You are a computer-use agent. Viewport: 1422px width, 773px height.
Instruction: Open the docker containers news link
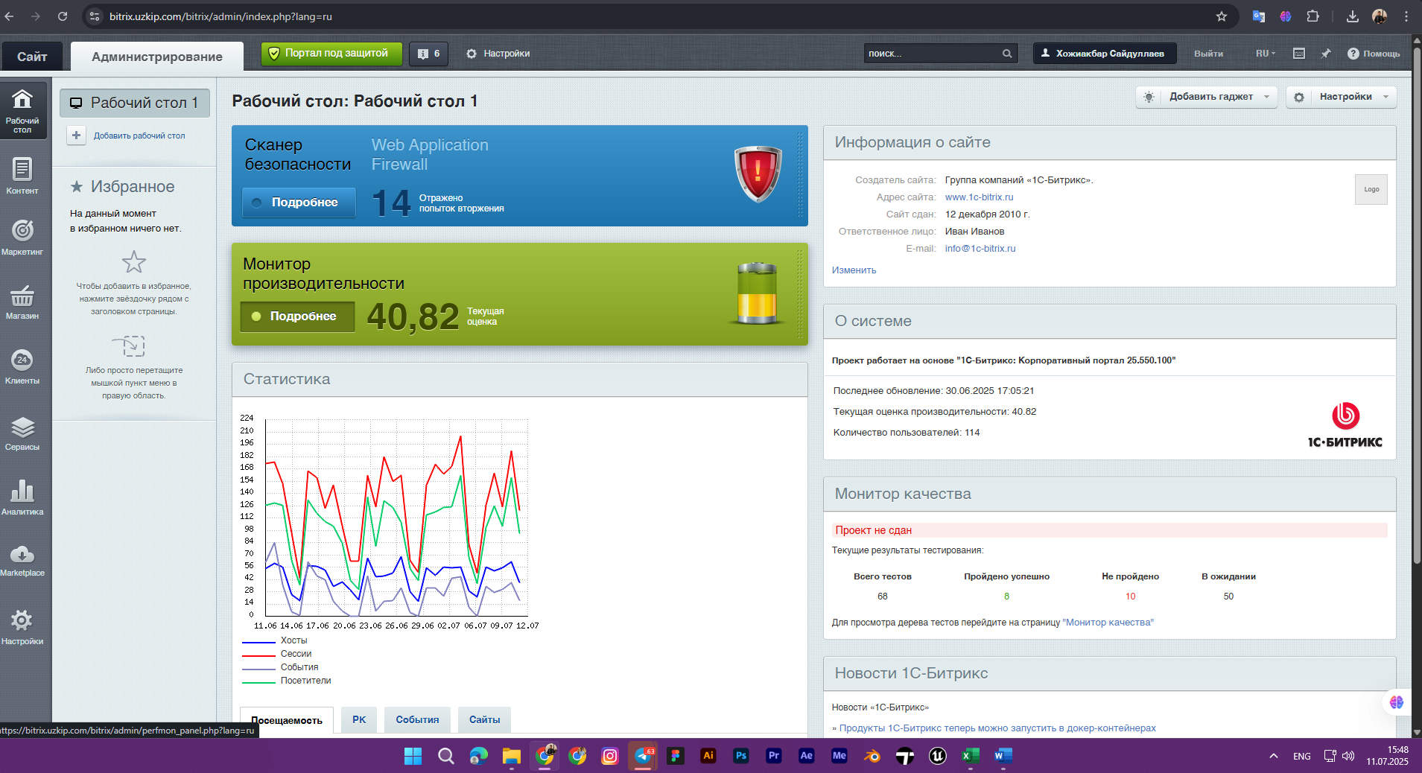click(x=997, y=728)
